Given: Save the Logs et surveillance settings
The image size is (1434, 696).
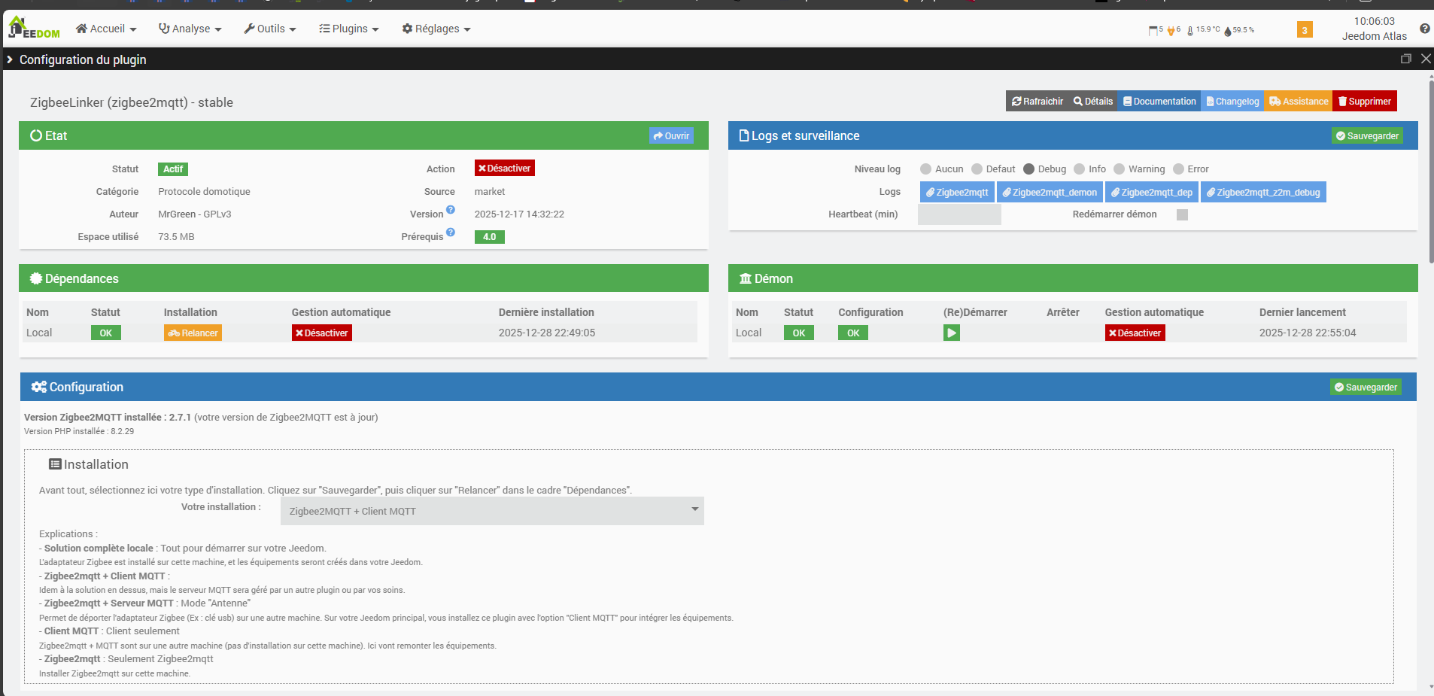Looking at the screenshot, I should 1367,136.
